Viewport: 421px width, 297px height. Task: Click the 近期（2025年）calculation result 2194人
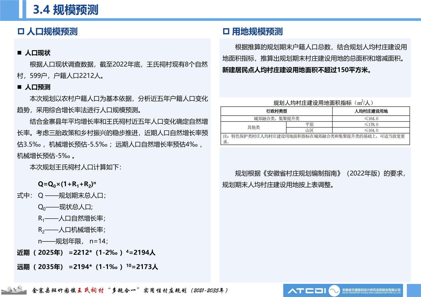click(x=145, y=253)
